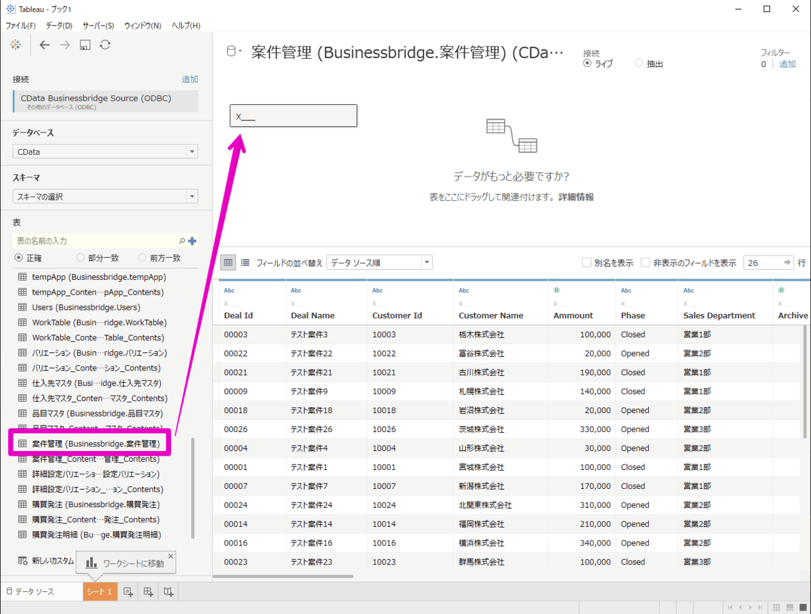The image size is (811, 614).
Task: Open the データベース CData dropdown
Action: (x=105, y=151)
